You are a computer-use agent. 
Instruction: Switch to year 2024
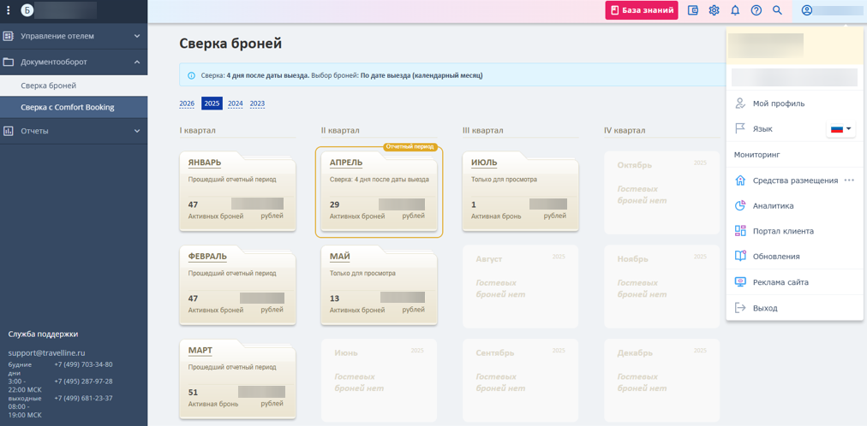235,104
